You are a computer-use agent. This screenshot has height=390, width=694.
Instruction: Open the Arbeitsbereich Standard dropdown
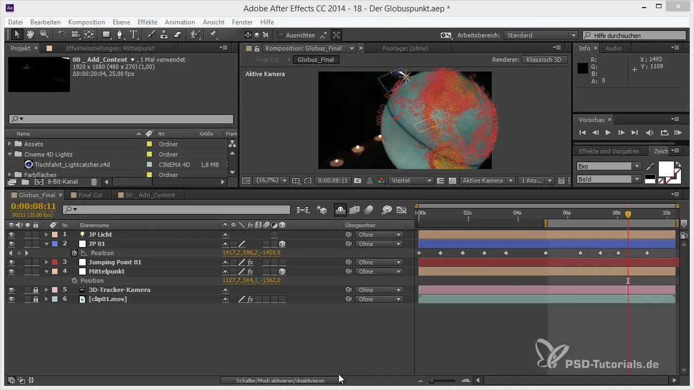[x=541, y=35]
